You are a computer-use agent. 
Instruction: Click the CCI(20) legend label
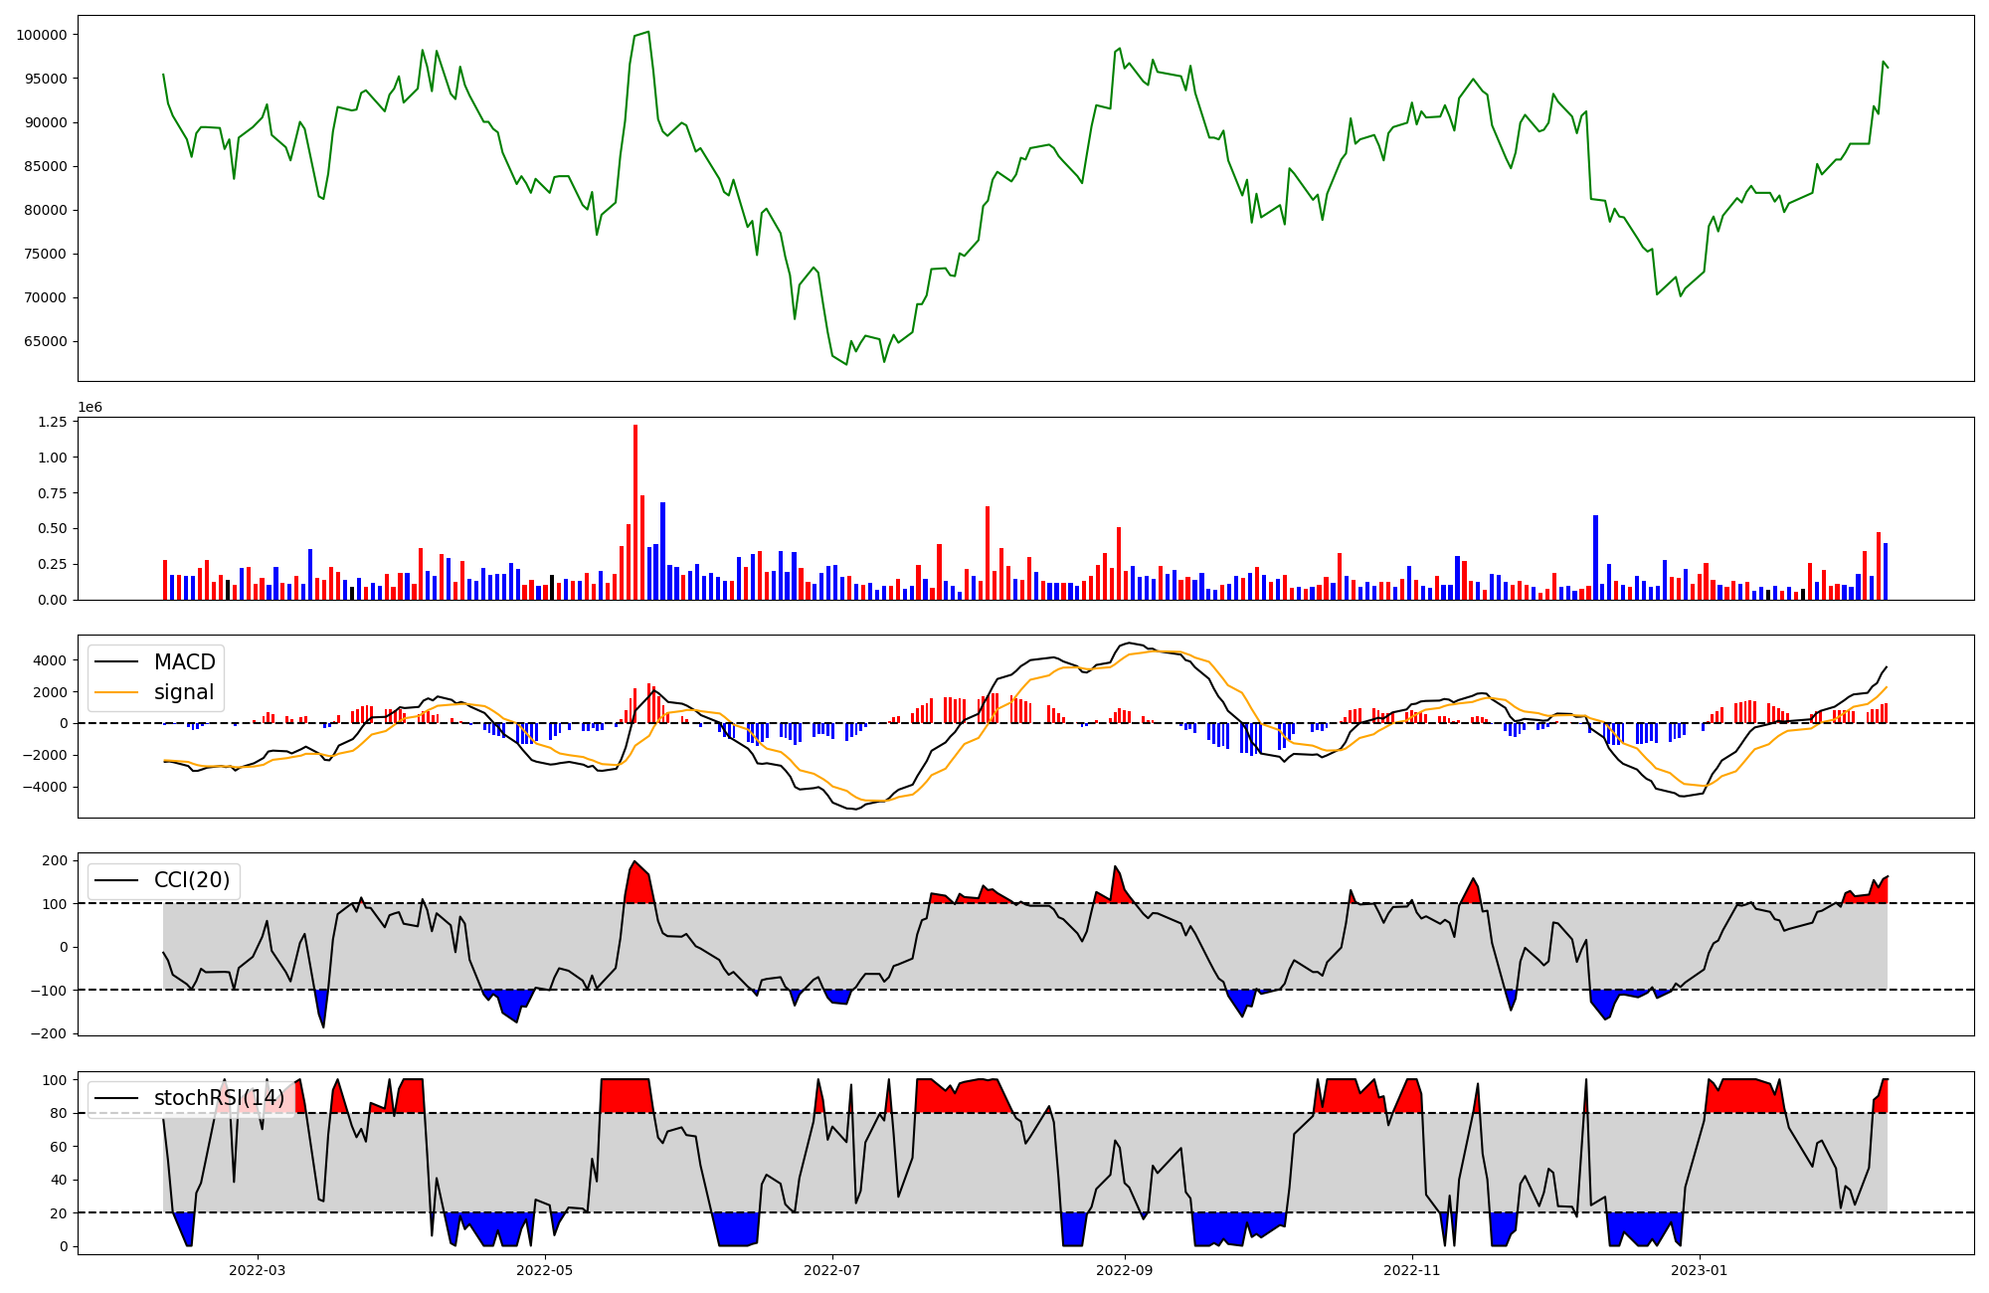[x=191, y=880]
